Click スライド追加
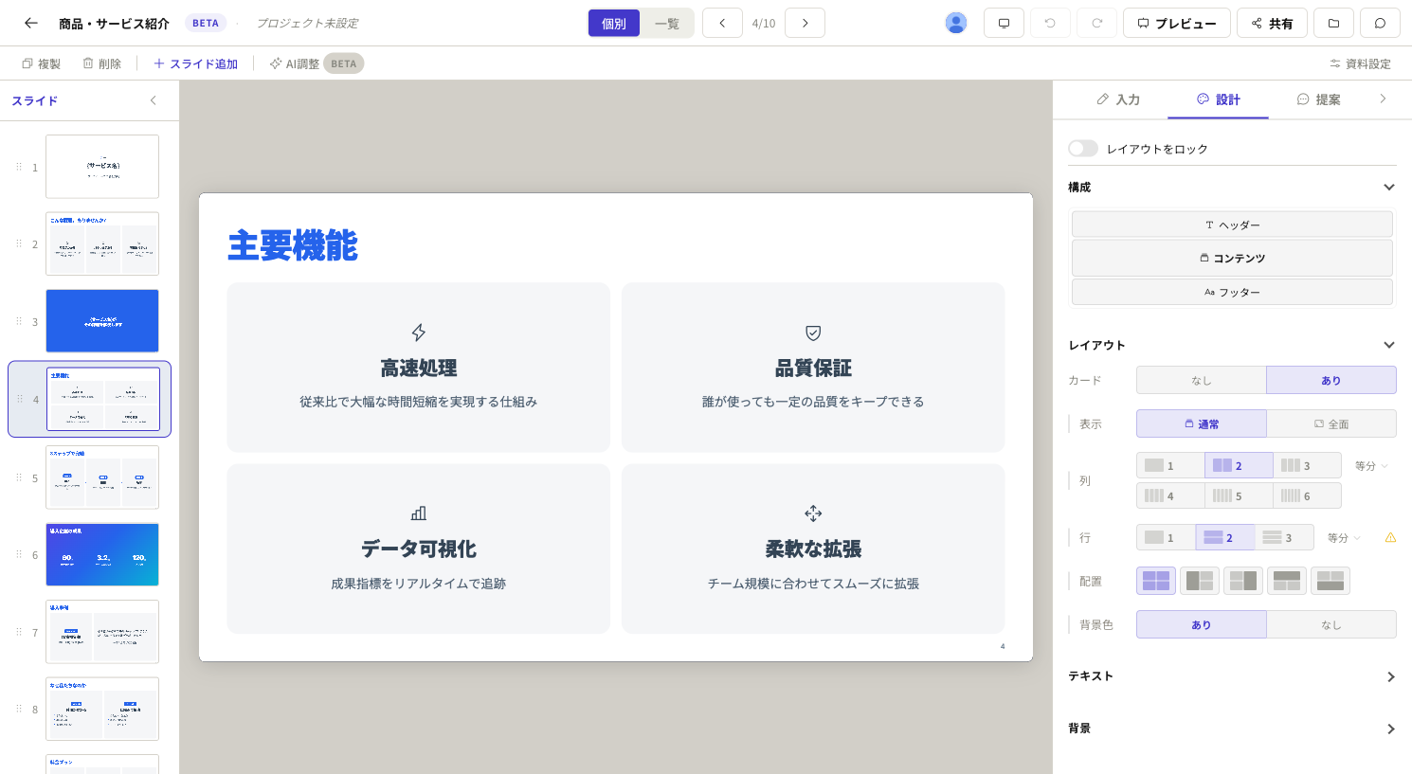This screenshot has width=1412, height=774. pos(196,63)
